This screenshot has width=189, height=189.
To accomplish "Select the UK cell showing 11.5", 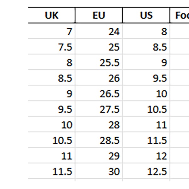I will pos(52,172).
